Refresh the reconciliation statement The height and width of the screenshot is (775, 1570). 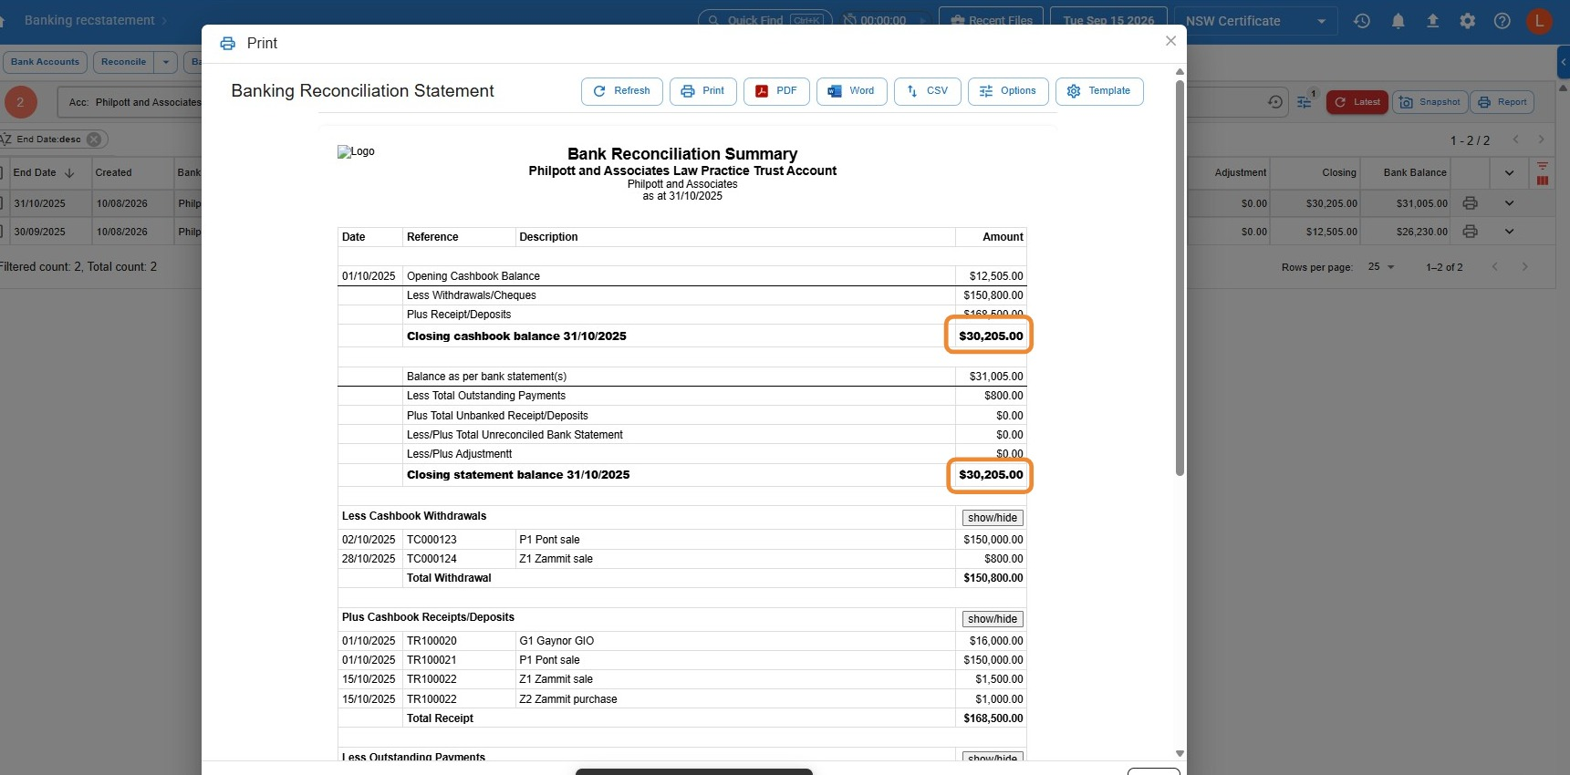pos(622,91)
